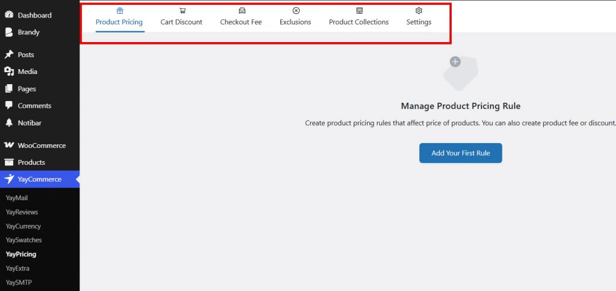This screenshot has height=291, width=616.
Task: Click the Notibar bell icon
Action: 9,123
